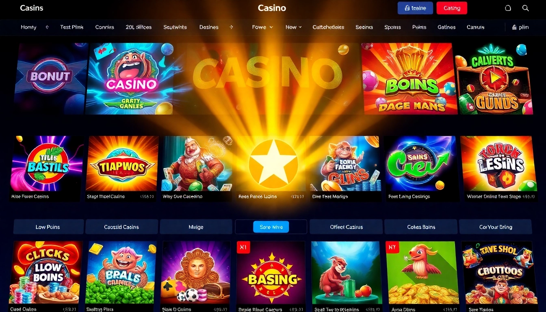The image size is (546, 312).
Task: Select the Offect Casirus category tab
Action: 346,227
